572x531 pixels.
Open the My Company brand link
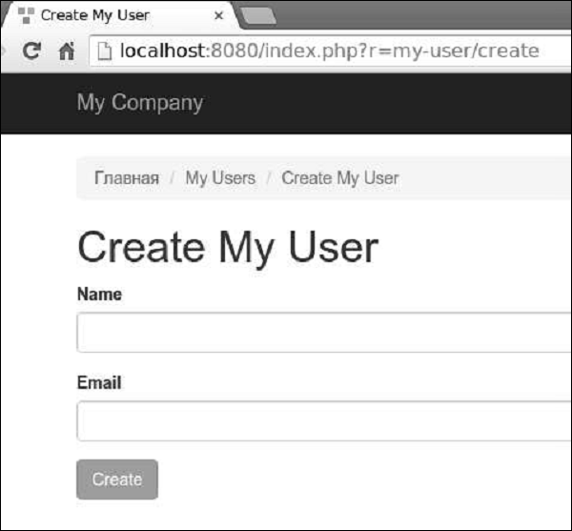click(x=140, y=103)
